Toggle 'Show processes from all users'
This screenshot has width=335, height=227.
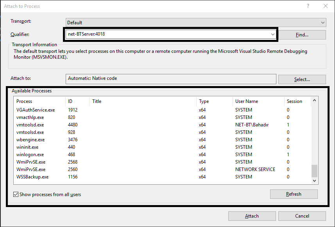pos(16,194)
